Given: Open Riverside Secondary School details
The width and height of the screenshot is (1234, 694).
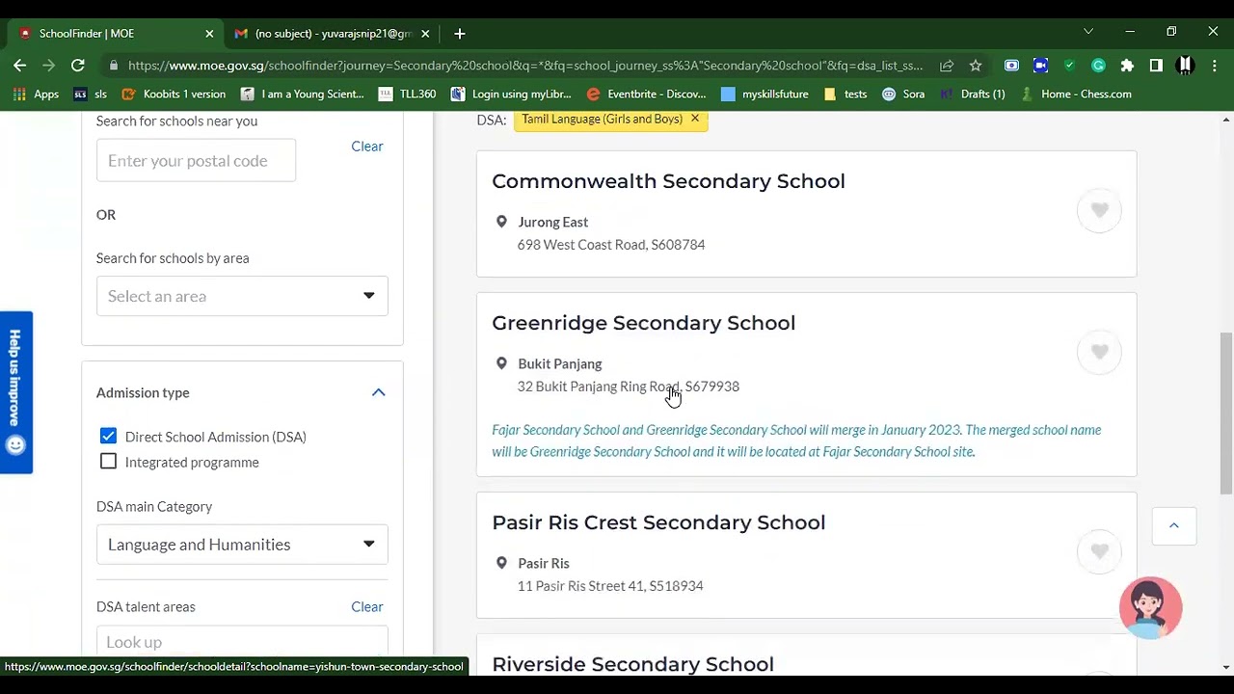Looking at the screenshot, I should (632, 664).
